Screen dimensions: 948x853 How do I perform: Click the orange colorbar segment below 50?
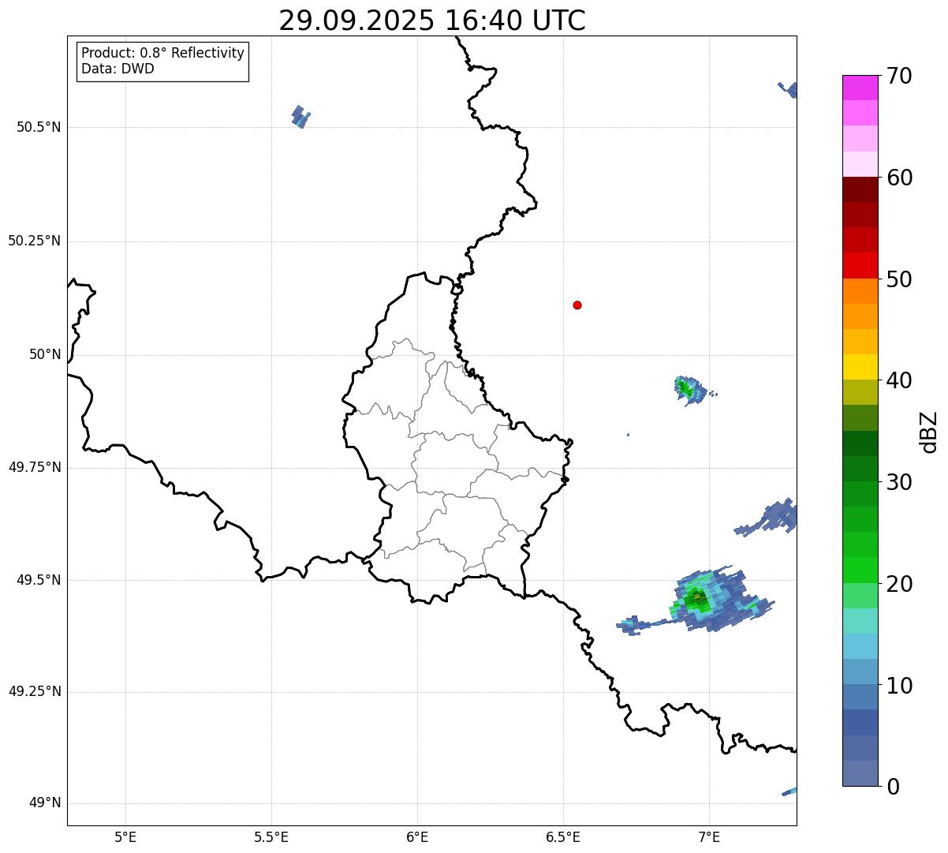pos(860,291)
